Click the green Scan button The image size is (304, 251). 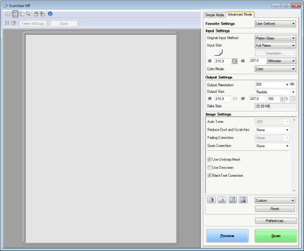tap(276, 236)
